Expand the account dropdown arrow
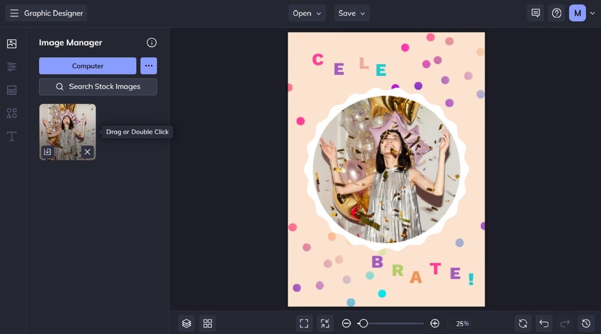Screen dimensions: 601x334 pos(592,13)
